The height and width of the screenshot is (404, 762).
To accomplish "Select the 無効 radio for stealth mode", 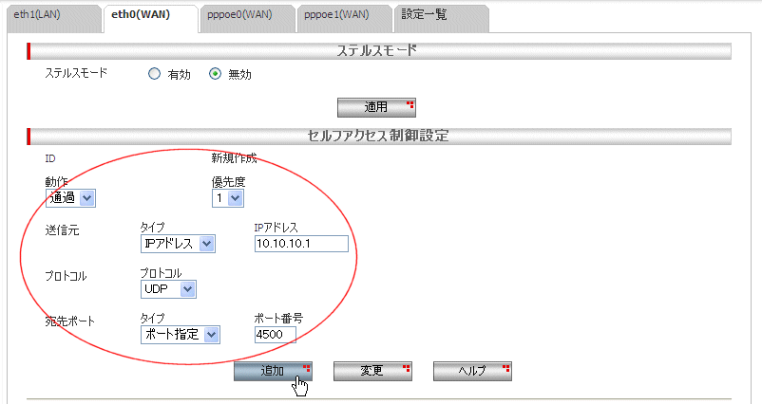I will pyautogui.click(x=215, y=74).
